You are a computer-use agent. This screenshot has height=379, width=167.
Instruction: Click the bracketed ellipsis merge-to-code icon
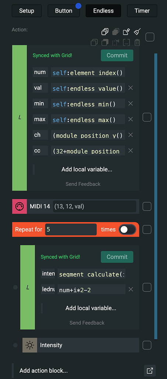[126, 43]
